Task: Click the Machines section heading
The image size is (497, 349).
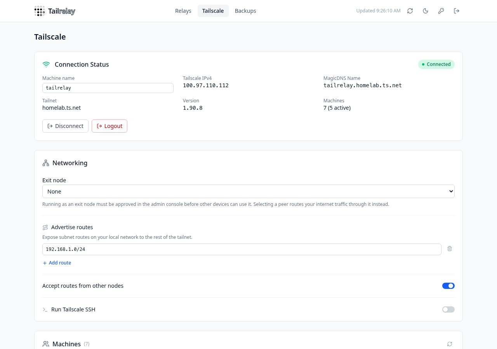Action: [67, 344]
